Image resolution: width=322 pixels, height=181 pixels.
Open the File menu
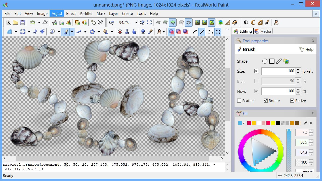[7, 14]
